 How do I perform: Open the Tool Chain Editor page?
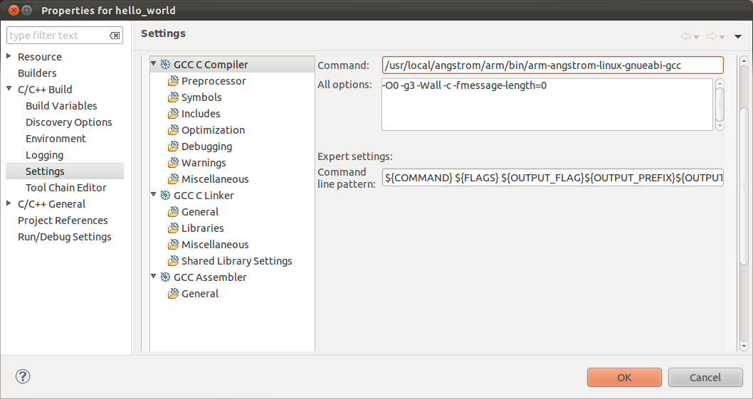point(65,188)
